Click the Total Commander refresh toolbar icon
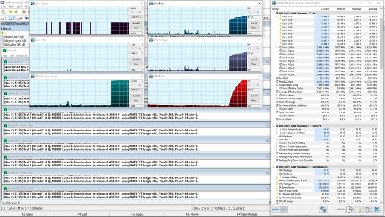Viewport: 385px width, 217px height. click(x=4, y=12)
